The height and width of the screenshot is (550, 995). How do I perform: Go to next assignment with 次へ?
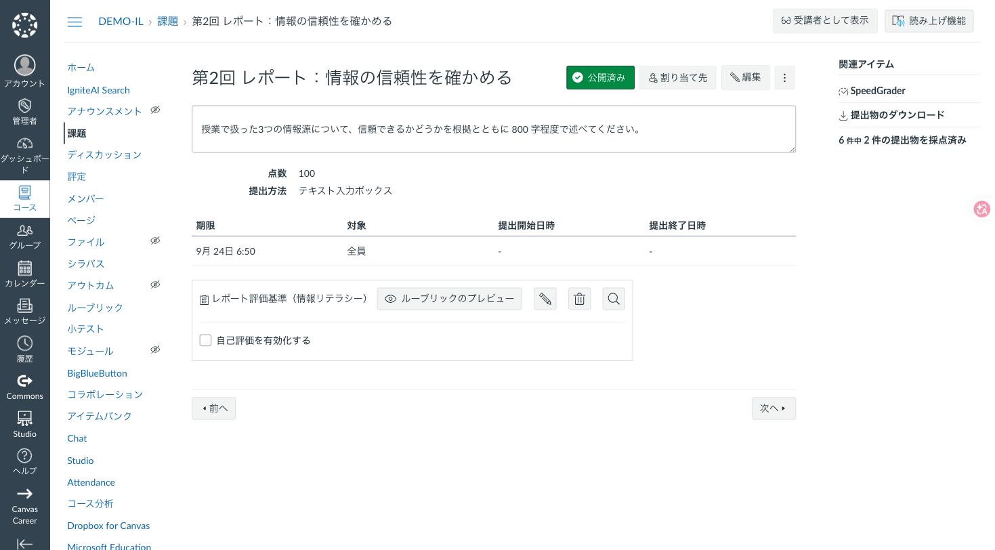774,408
